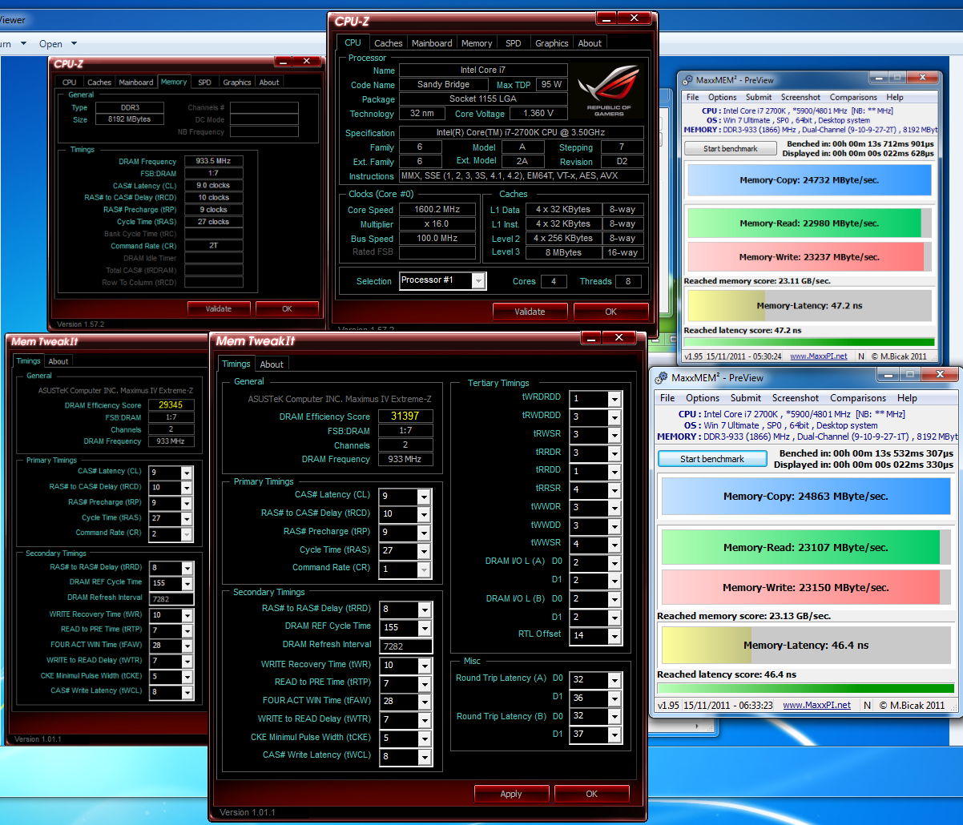Image resolution: width=963 pixels, height=825 pixels.
Task: Open Graphics tab in front CPU-Z window
Action: click(552, 43)
